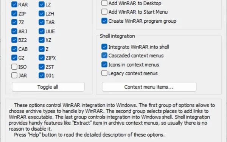Toggle Cascaded context menus option

pyautogui.click(x=104, y=56)
